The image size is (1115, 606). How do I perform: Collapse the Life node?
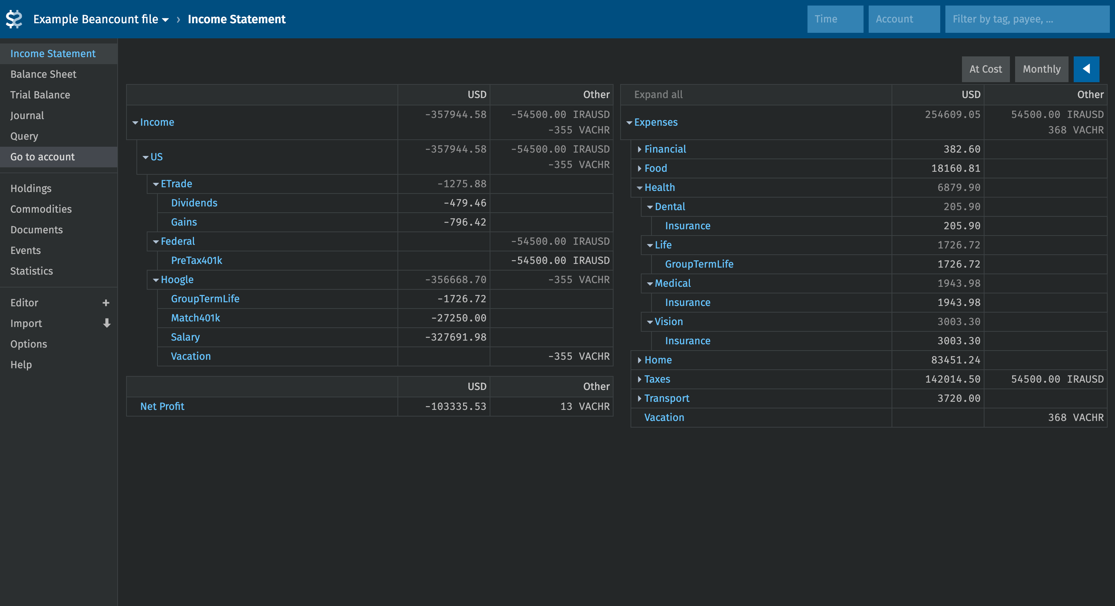coord(650,245)
